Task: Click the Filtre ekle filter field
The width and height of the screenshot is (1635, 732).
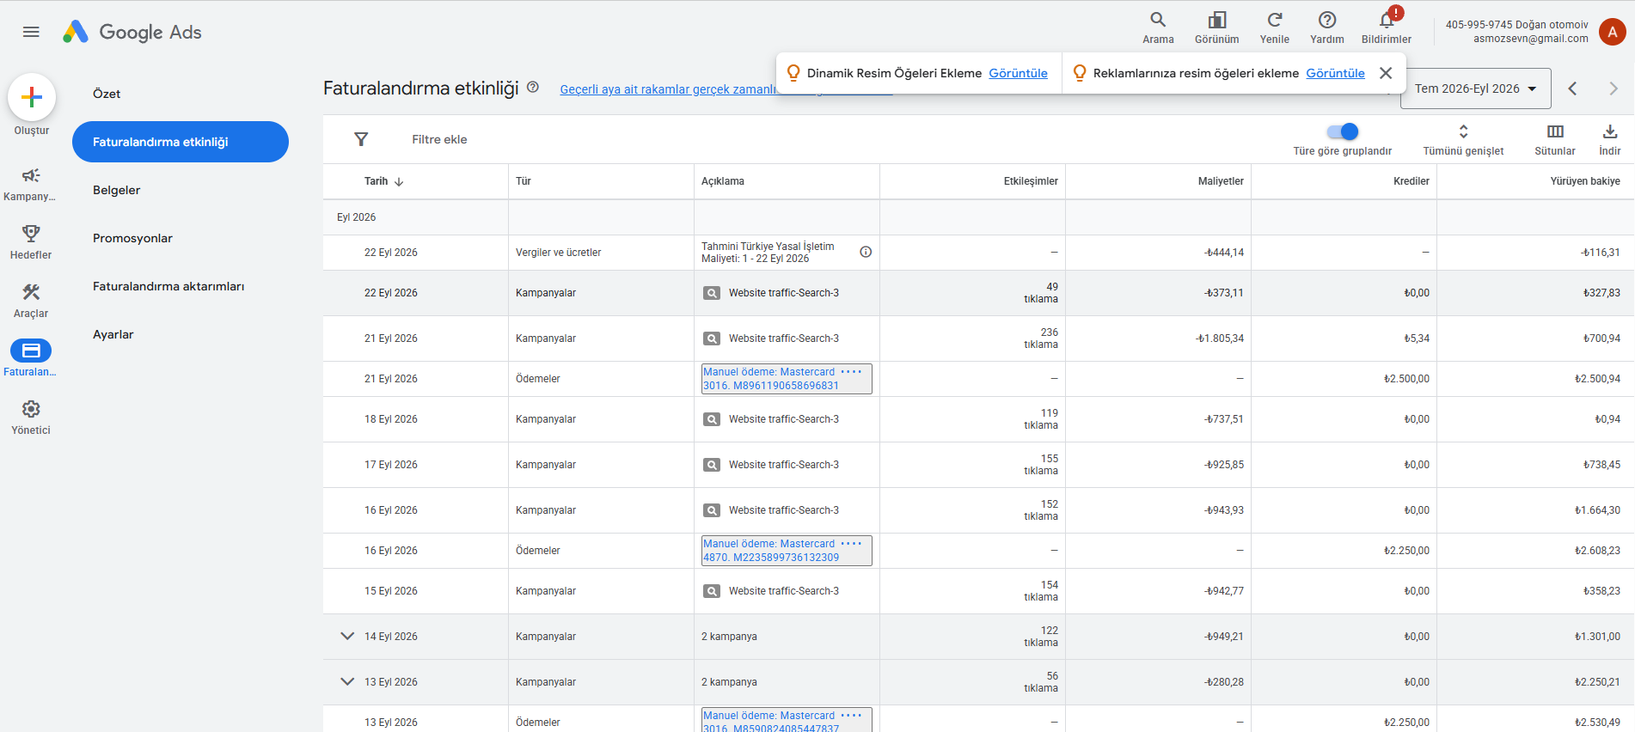Action: [439, 139]
